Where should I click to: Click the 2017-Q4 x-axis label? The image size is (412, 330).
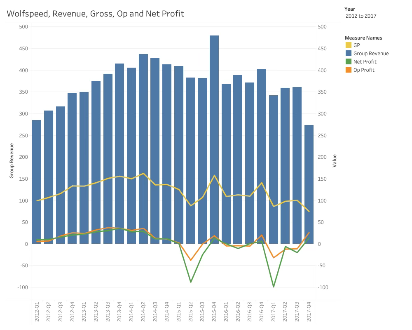(x=309, y=311)
